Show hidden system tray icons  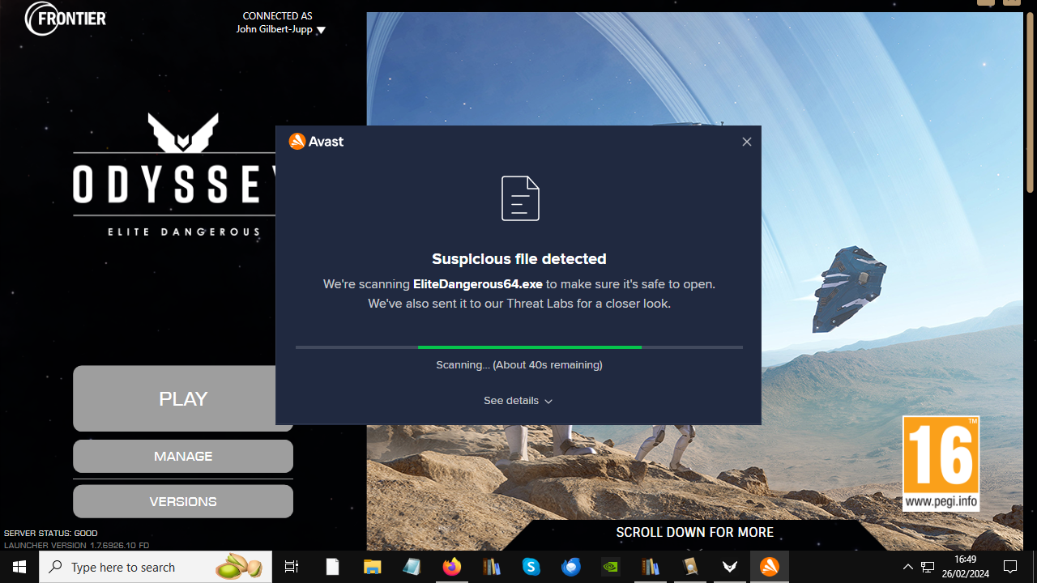pyautogui.click(x=907, y=567)
